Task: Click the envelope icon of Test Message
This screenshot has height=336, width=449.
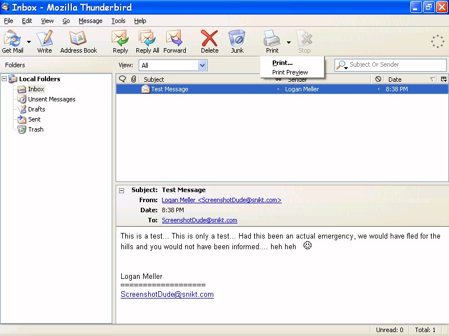Action: (x=145, y=89)
